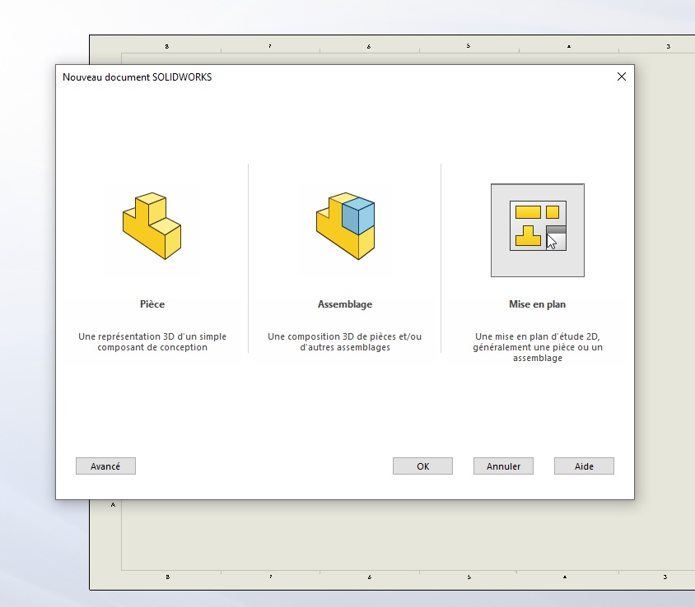695x607 pixels.
Task: Click the Pièce label
Action: pos(152,304)
